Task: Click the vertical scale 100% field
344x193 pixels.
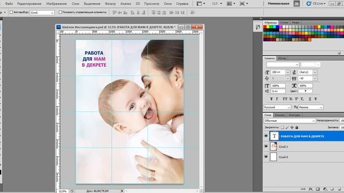Action: pyautogui.click(x=278, y=86)
